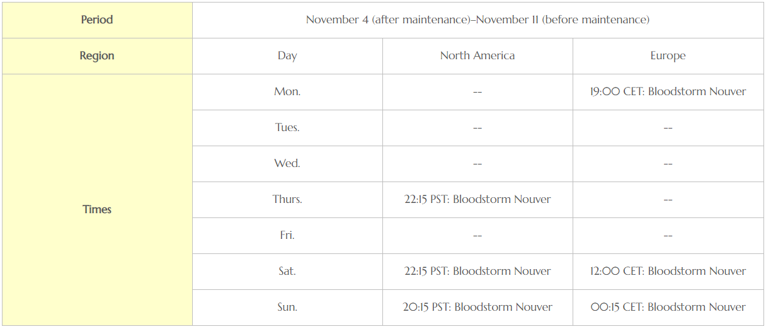Click the 00:15 CET Bloodstorm Nouver entry
The height and width of the screenshot is (329, 766).
668,308
